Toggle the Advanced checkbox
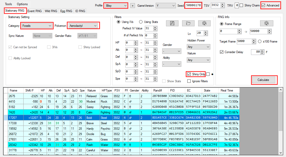 (263, 5)
